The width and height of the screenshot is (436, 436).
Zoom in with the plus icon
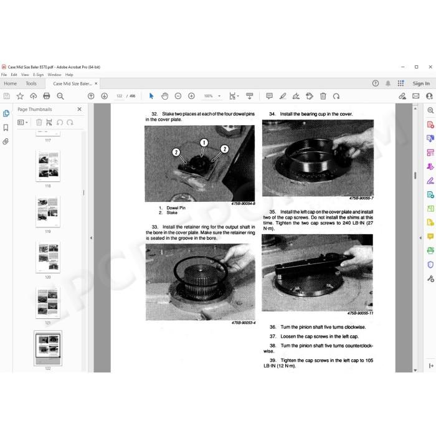(191, 96)
